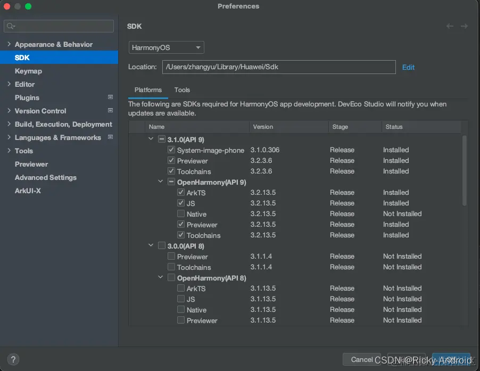This screenshot has height=371, width=480.
Task: Check Native 3.2.13.5 checkbox
Action: pyautogui.click(x=181, y=213)
